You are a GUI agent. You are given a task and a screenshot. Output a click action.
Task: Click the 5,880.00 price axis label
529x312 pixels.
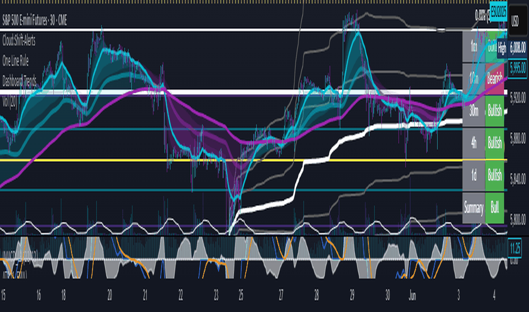(x=518, y=138)
